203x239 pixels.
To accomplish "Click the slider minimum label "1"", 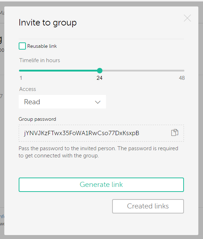I will click(21, 78).
